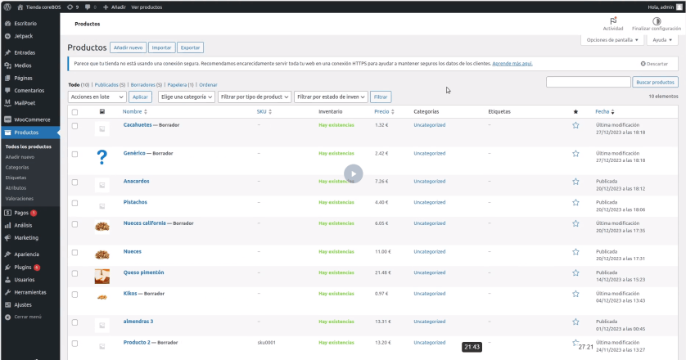Mark Cacahuetes product as featured with star
The width and height of the screenshot is (686, 360).
(x=575, y=125)
